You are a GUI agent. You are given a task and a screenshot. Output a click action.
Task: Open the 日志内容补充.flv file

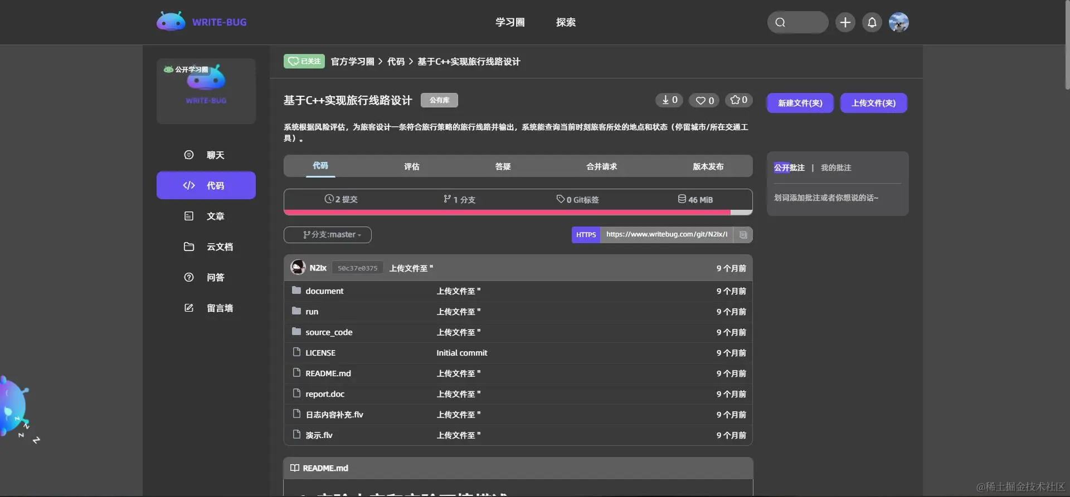(334, 415)
